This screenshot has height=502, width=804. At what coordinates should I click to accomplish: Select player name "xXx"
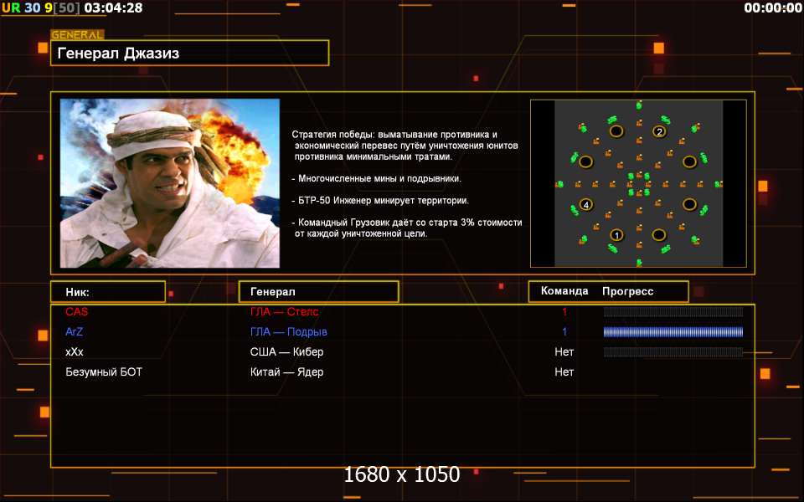coord(75,352)
